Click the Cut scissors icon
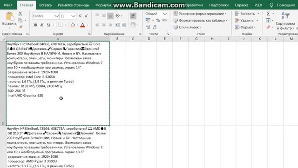The width and height of the screenshot is (298, 168). (x=20, y=14)
